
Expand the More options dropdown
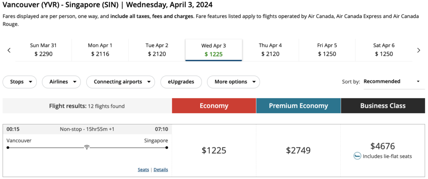[x=233, y=82]
